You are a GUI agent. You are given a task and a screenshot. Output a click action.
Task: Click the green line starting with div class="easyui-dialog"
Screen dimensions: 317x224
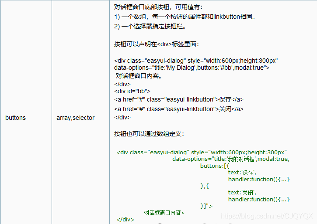tap(202, 152)
